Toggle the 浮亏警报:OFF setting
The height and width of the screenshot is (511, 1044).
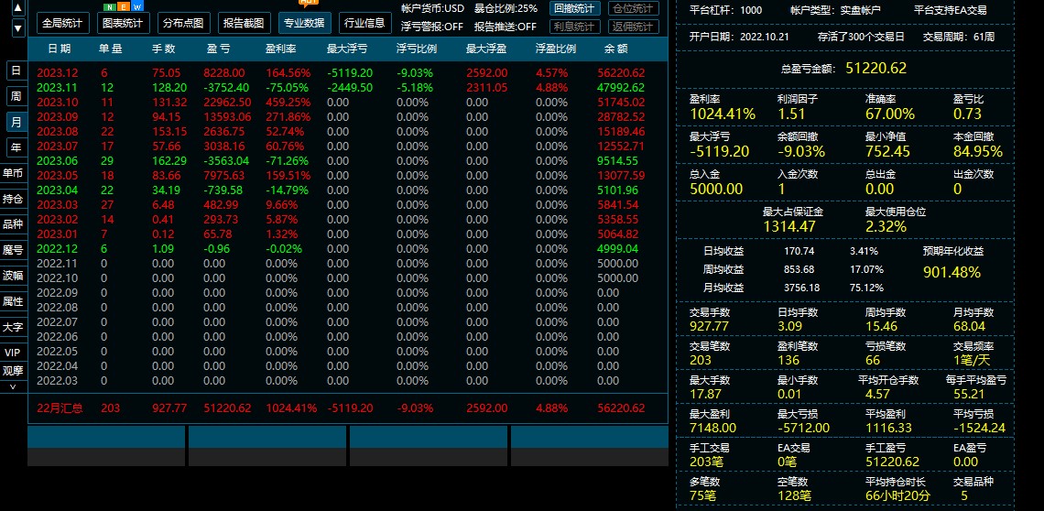433,27
